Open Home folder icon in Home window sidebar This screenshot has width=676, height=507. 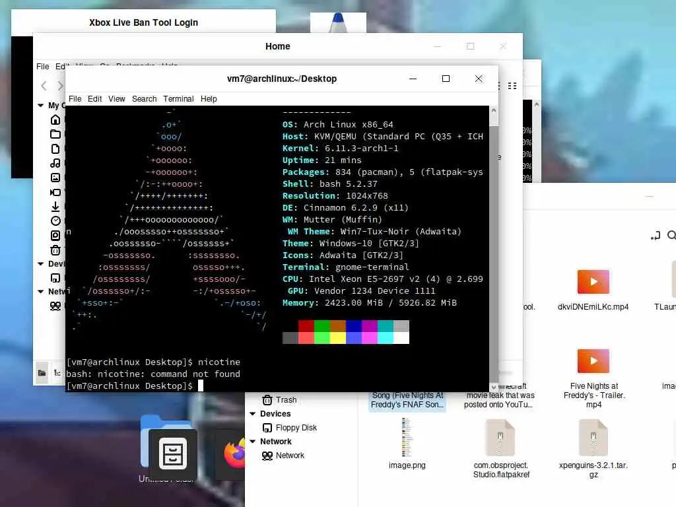pyautogui.click(x=55, y=120)
